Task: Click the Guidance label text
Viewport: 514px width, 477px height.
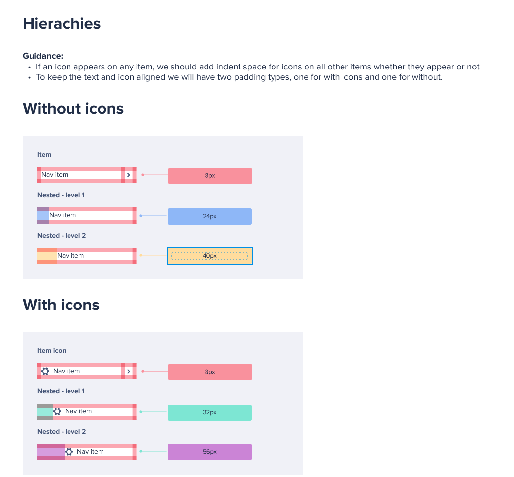Action: pos(43,56)
